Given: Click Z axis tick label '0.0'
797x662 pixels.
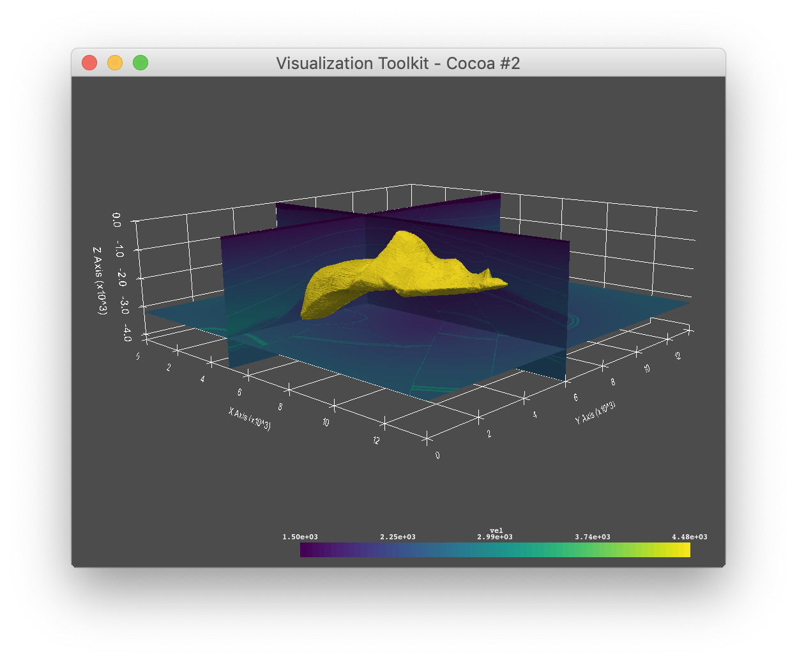Looking at the screenshot, I should (x=116, y=220).
